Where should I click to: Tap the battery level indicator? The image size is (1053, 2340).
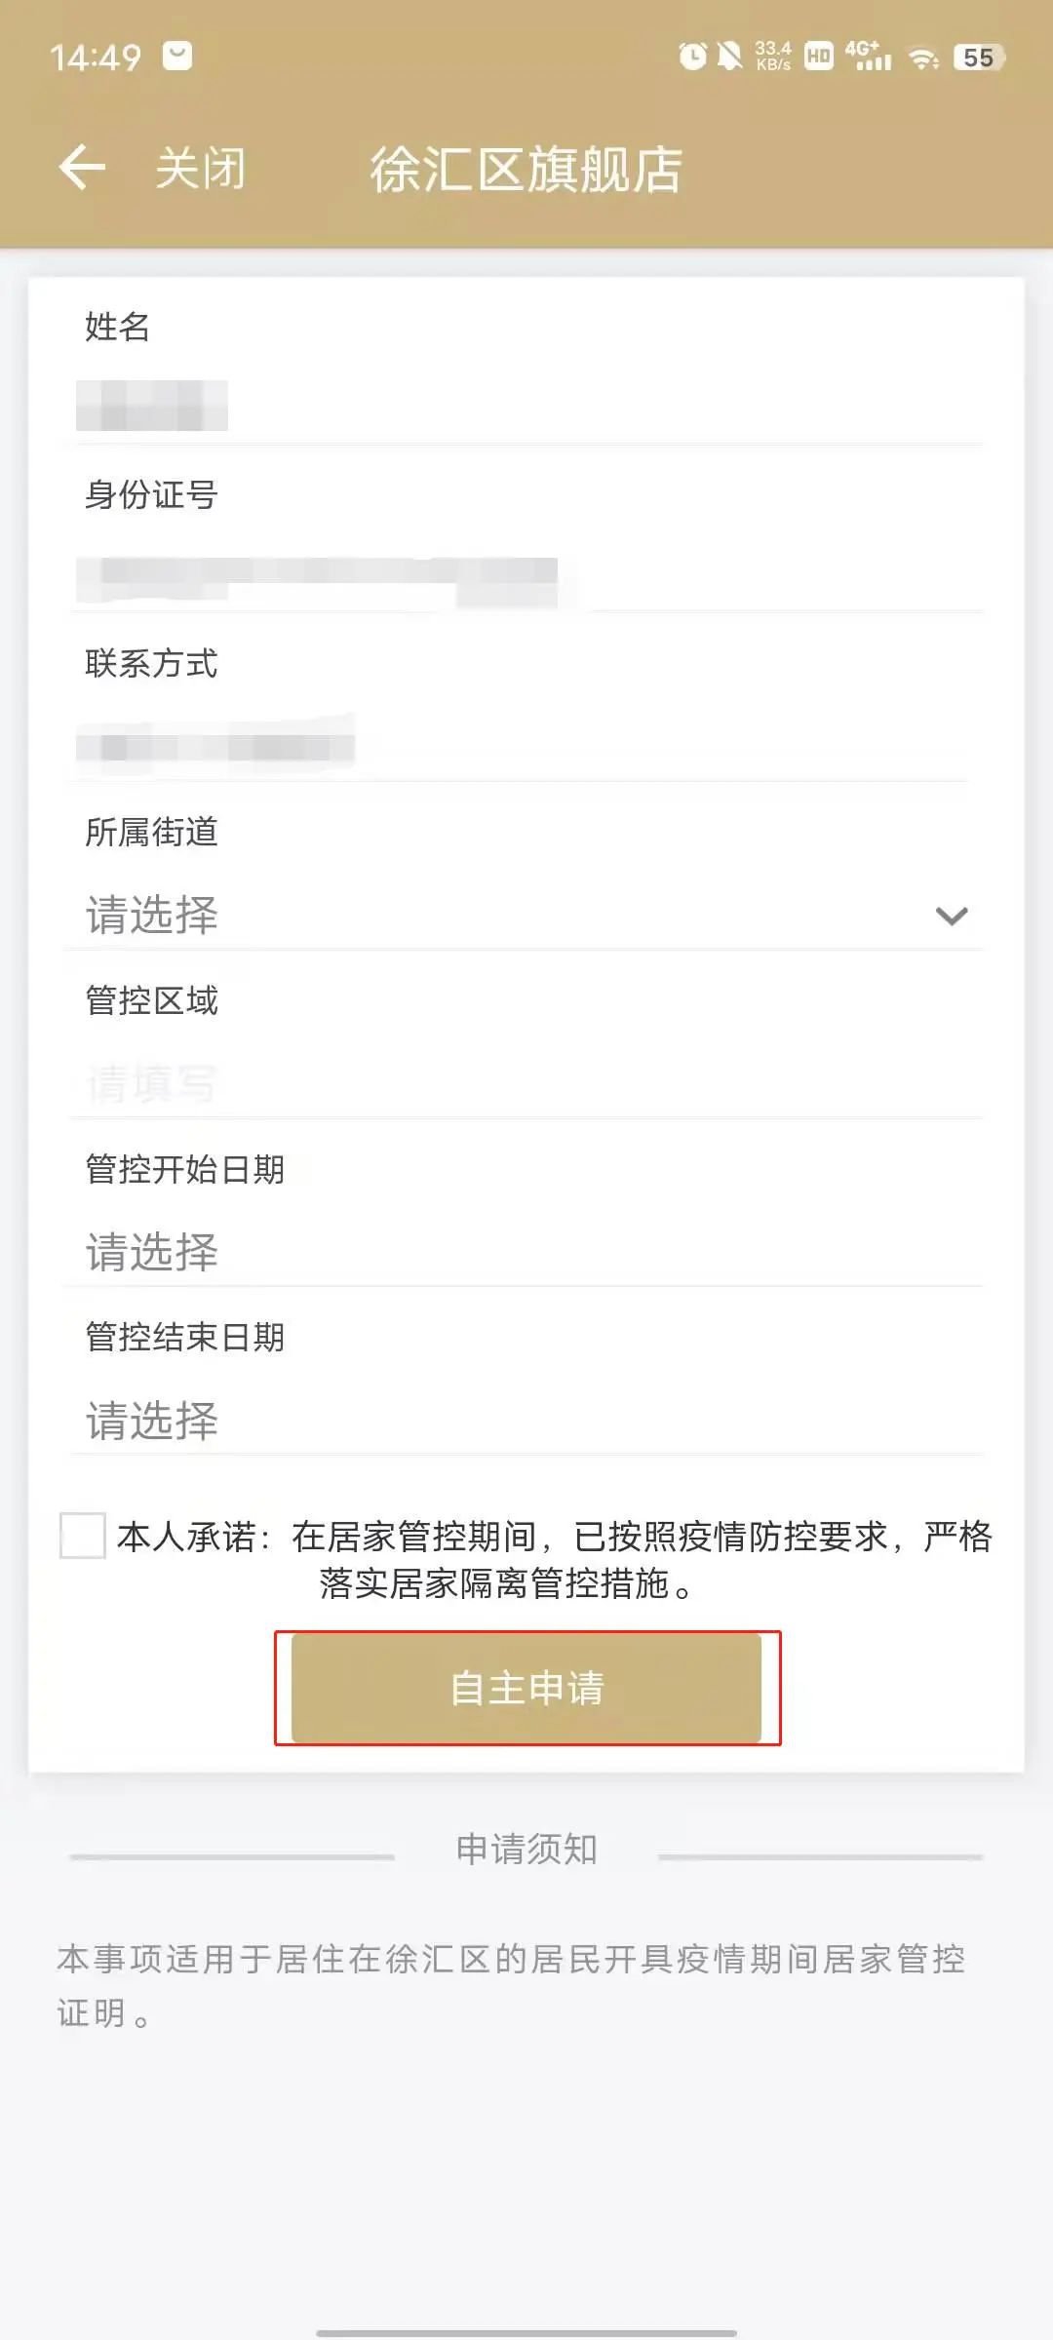click(x=978, y=58)
